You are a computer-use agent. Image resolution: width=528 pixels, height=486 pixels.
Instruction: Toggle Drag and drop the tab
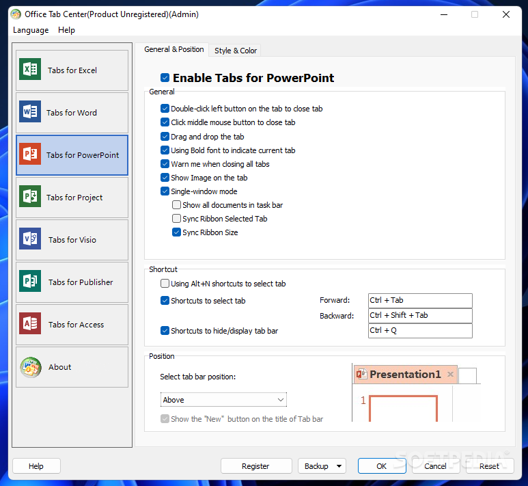pos(165,137)
